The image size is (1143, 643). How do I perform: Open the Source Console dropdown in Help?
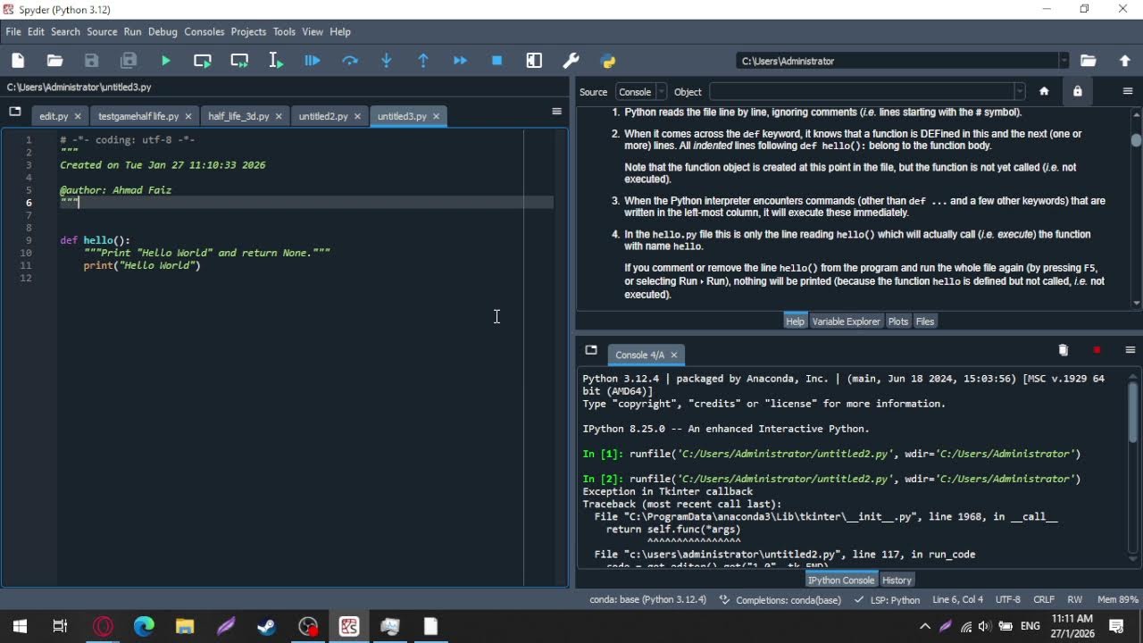coord(641,92)
